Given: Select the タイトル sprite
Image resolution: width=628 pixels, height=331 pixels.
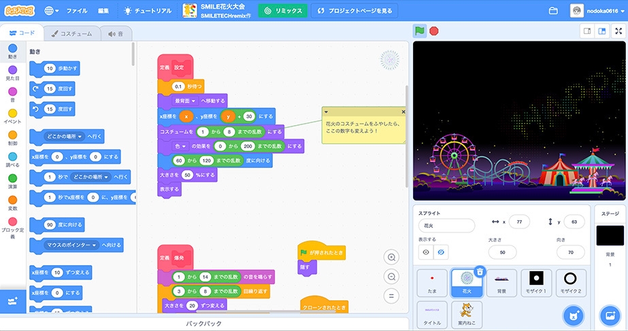Looking at the screenshot, I should point(432,315).
